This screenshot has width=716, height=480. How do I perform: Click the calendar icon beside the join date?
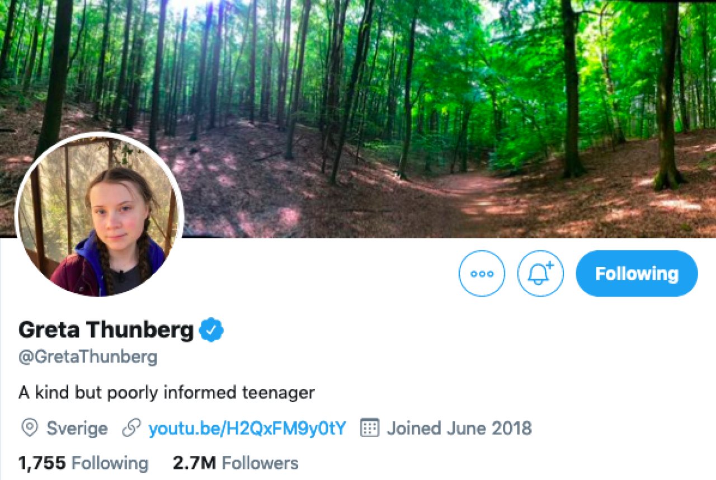tap(370, 429)
